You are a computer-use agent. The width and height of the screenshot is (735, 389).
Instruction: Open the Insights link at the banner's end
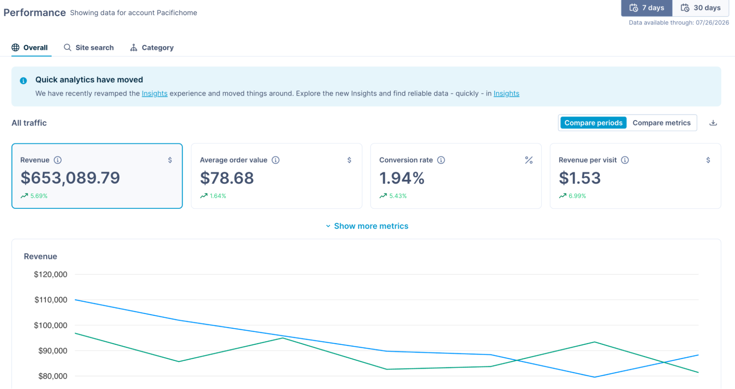point(506,94)
